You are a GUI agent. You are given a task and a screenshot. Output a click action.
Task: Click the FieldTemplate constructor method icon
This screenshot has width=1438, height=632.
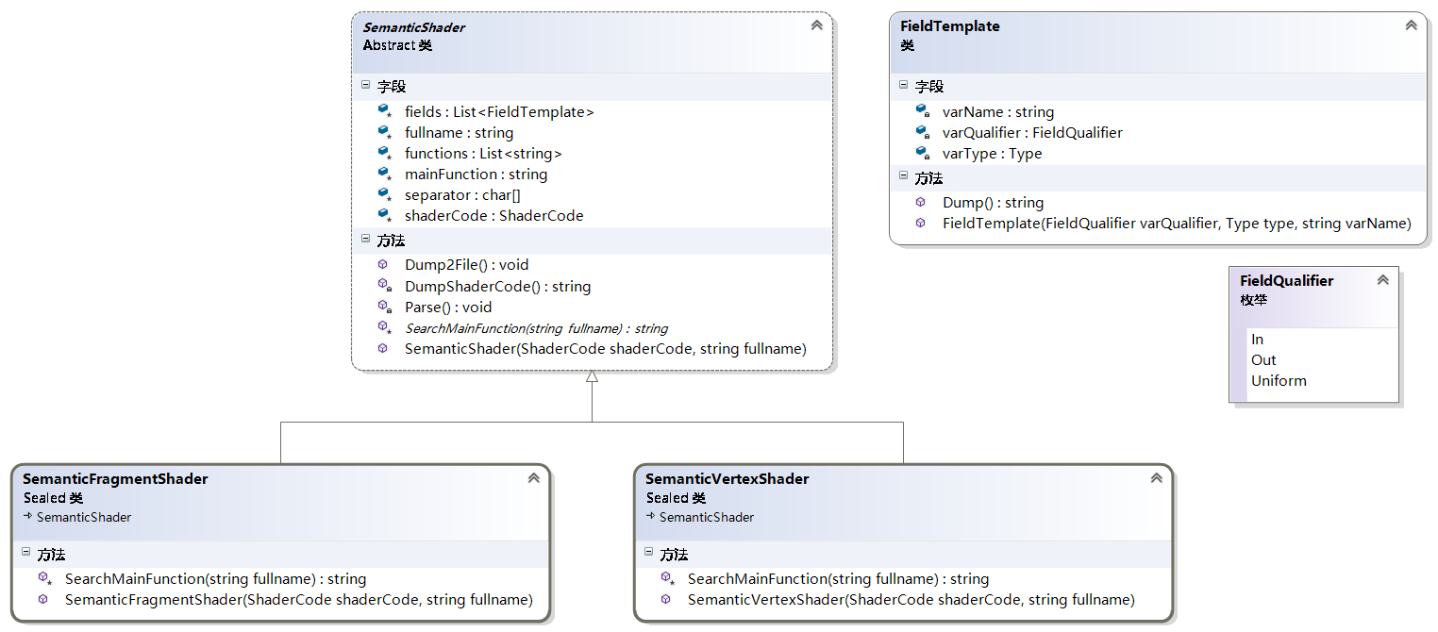coord(921,223)
